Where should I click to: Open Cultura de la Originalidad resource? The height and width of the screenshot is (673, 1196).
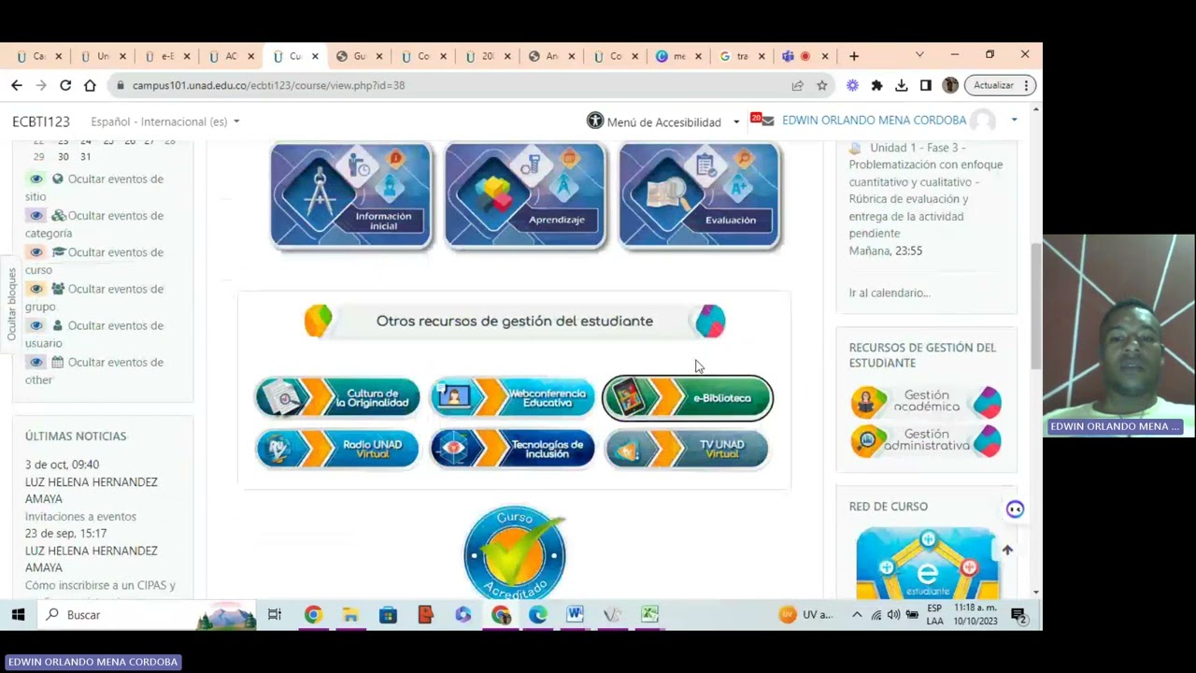pos(337,398)
